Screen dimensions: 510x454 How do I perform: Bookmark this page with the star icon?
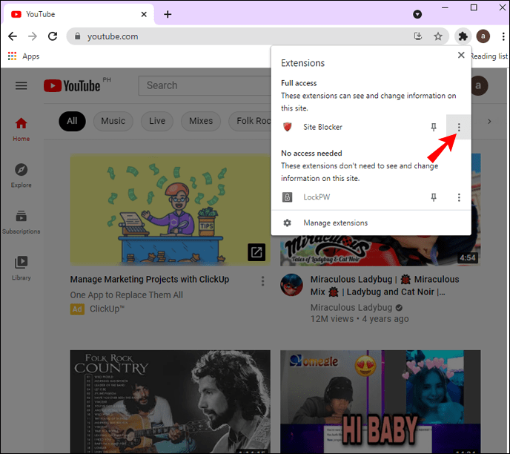coord(438,36)
